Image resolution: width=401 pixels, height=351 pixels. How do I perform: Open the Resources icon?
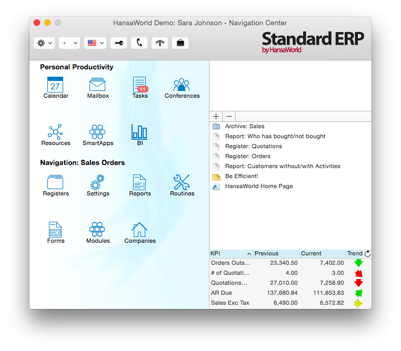[55, 135]
